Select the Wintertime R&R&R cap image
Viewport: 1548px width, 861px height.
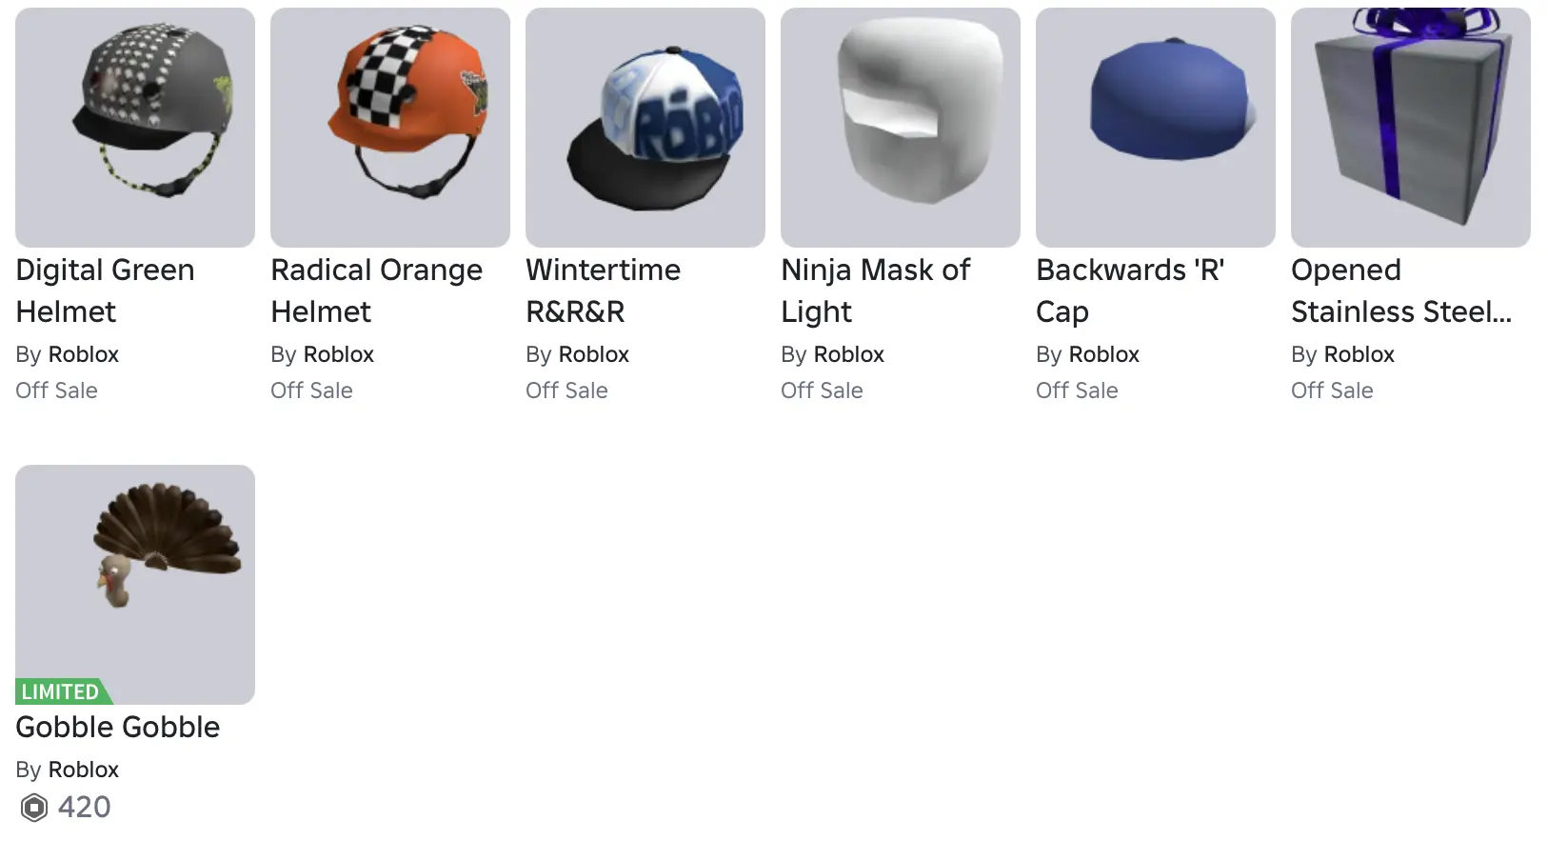point(645,128)
